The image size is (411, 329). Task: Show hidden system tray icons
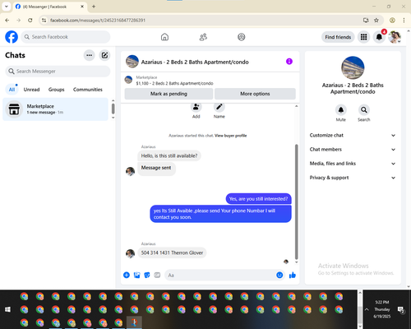click(x=367, y=309)
